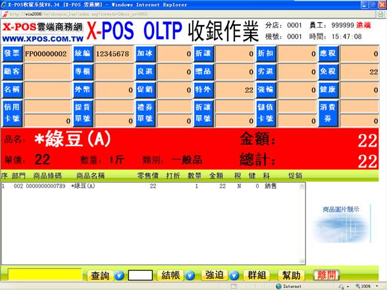Click the red 離開 exit button
The height and width of the screenshot is (290, 387).
[326, 275]
